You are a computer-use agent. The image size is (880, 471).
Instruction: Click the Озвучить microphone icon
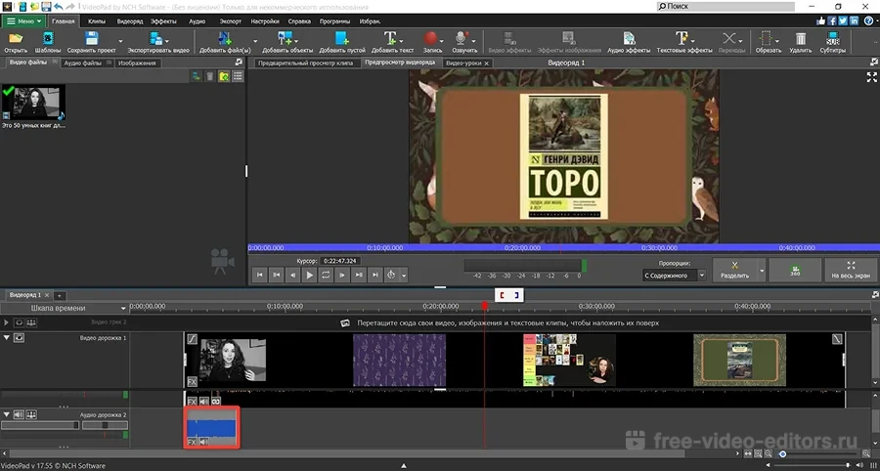click(x=462, y=38)
